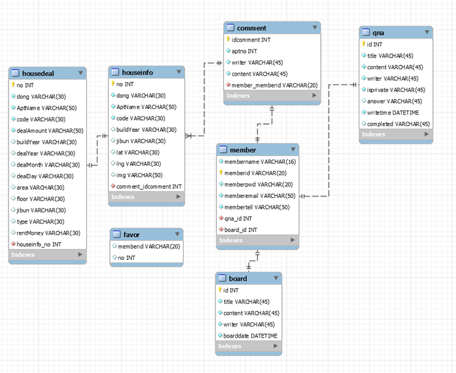Select the board table title
The image size is (456, 373).
pyautogui.click(x=238, y=278)
